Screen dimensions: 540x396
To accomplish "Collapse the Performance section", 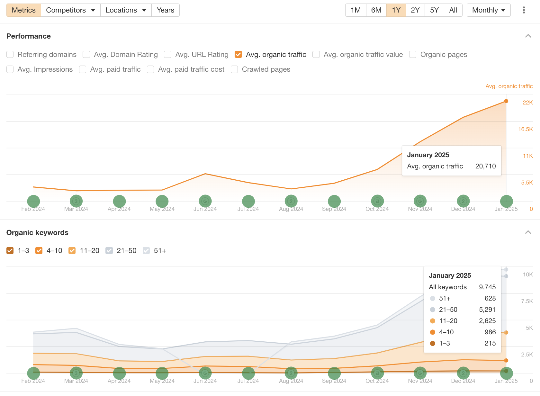I will click(x=528, y=36).
